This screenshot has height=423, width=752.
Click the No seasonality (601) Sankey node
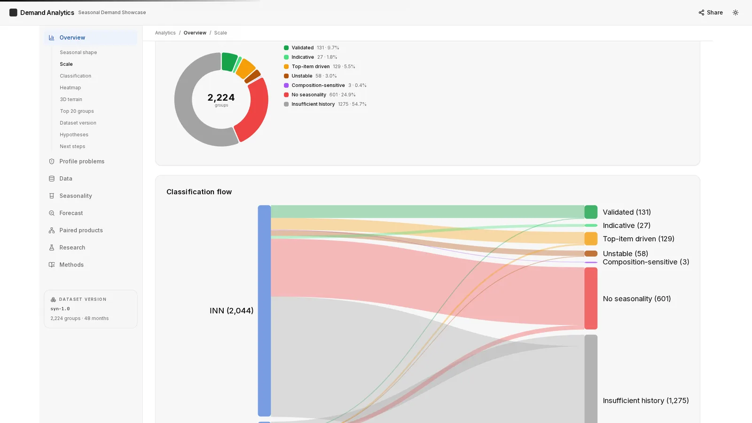pyautogui.click(x=591, y=298)
